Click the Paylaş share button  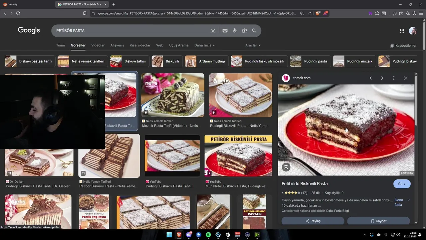[x=313, y=221]
